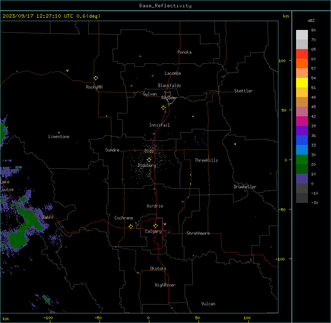The width and height of the screenshot is (331, 323).
Task: Click the Didsbury town label
Action: point(147,165)
